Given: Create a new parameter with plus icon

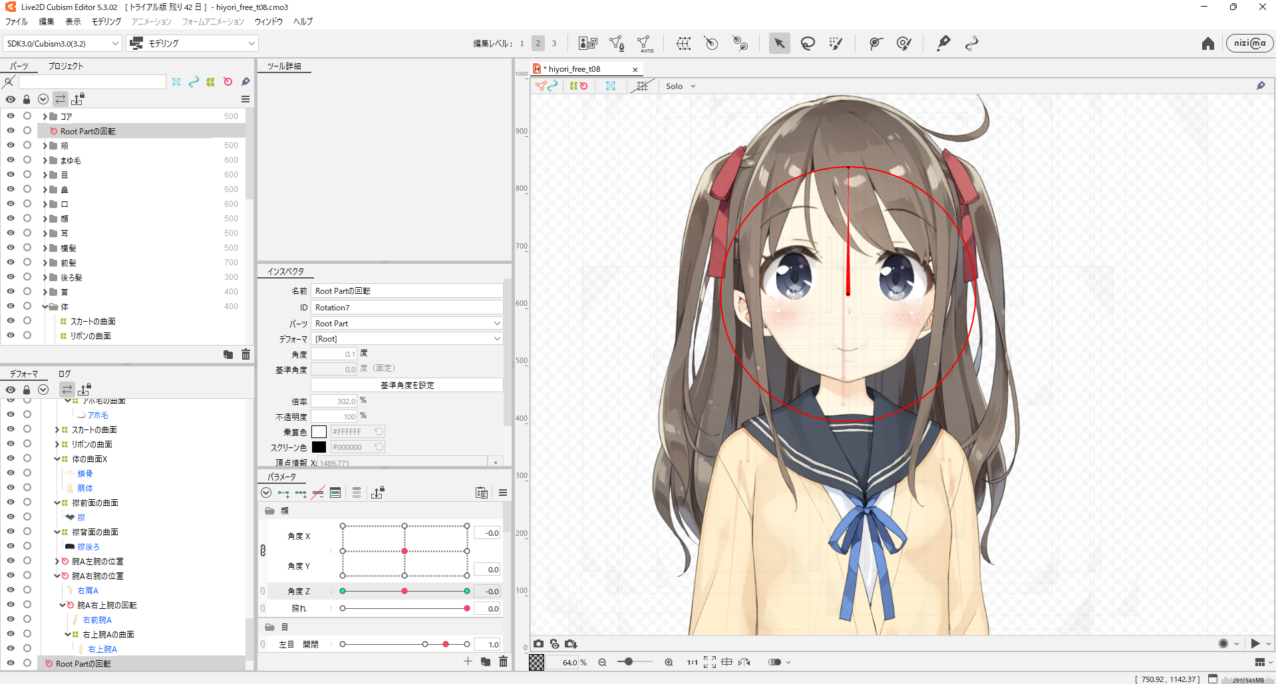Looking at the screenshot, I should tap(468, 661).
